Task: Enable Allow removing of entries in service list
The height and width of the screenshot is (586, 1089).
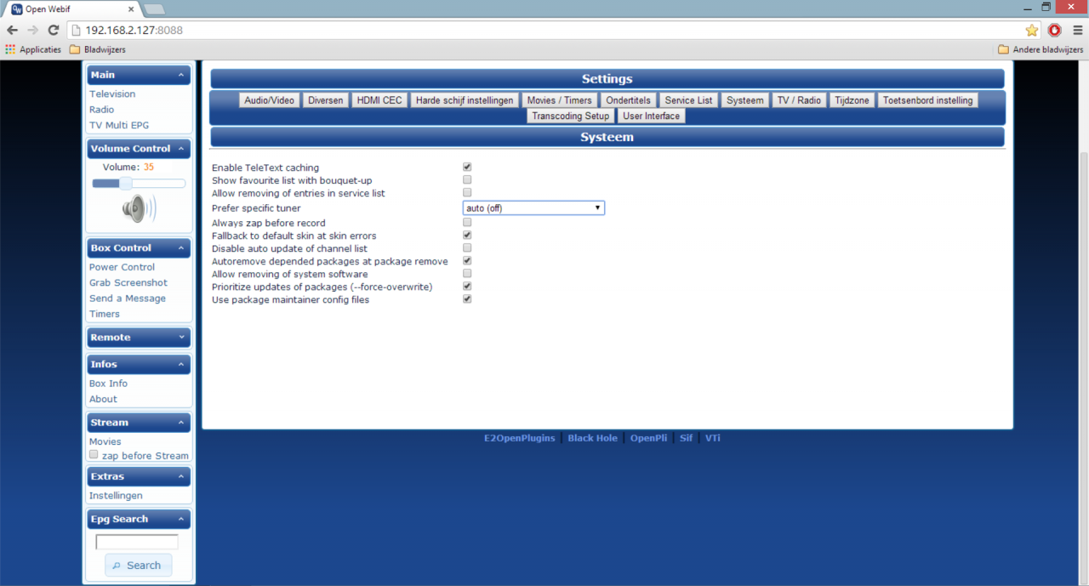Action: (x=467, y=193)
